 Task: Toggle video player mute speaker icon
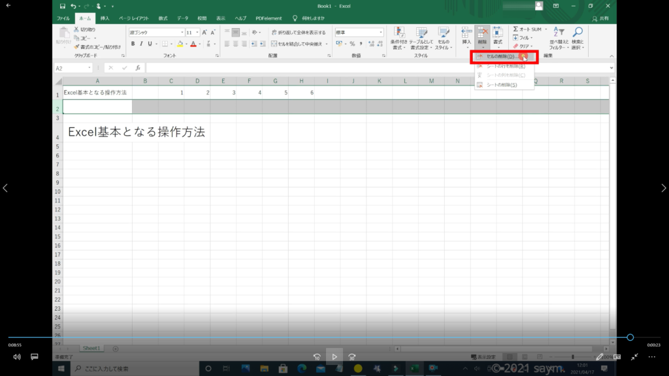(x=17, y=357)
